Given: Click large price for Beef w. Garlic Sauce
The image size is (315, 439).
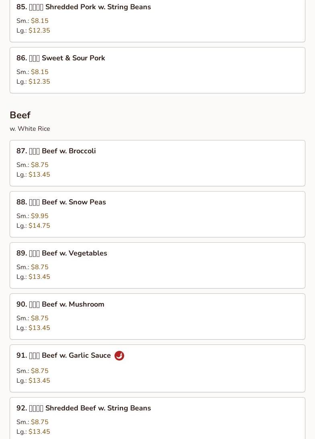Looking at the screenshot, I should [39, 381].
